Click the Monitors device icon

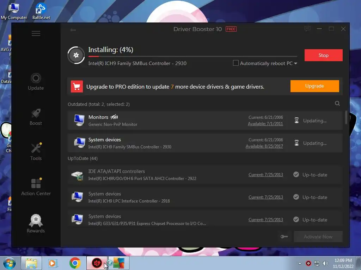[79, 120]
